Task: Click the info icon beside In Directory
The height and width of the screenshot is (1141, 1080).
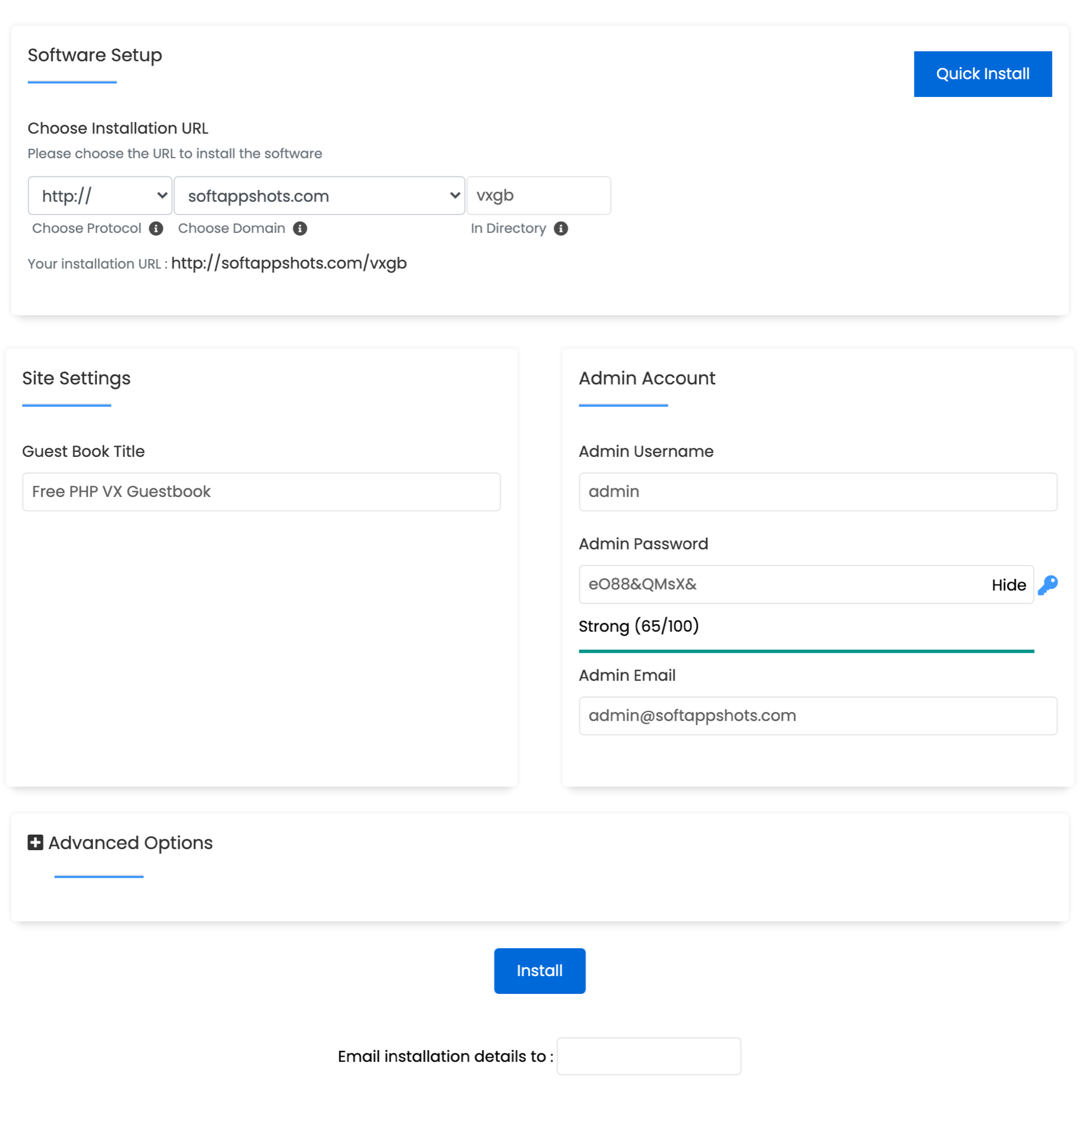Action: [561, 228]
